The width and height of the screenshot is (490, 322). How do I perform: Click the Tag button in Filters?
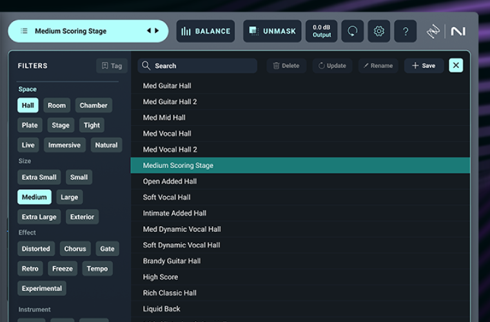coord(112,66)
